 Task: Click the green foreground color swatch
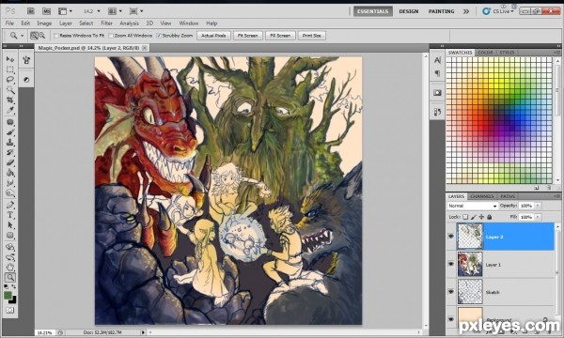click(8, 295)
